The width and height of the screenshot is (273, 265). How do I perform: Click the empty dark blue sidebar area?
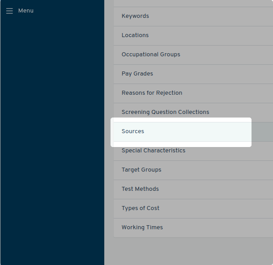(52, 134)
